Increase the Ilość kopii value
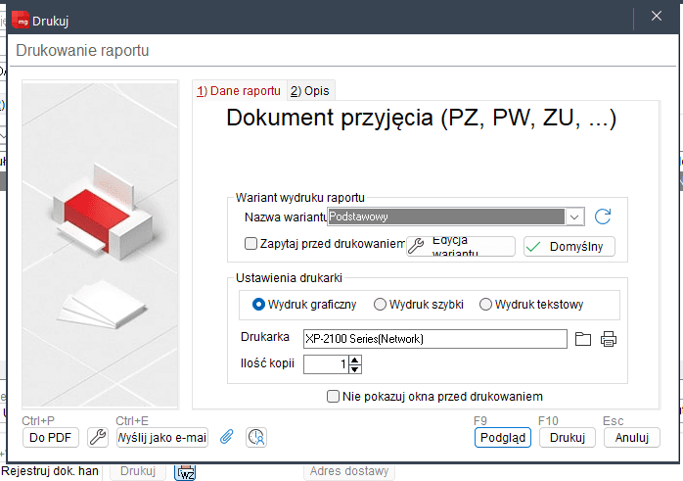The image size is (683, 481). pyautogui.click(x=354, y=360)
